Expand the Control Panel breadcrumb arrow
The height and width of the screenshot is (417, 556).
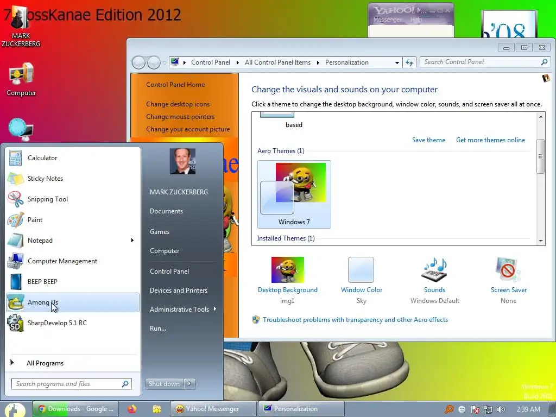238,63
